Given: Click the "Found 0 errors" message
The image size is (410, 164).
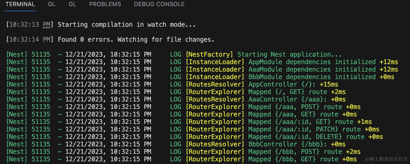Looking at the screenshot, I should click(x=136, y=40).
